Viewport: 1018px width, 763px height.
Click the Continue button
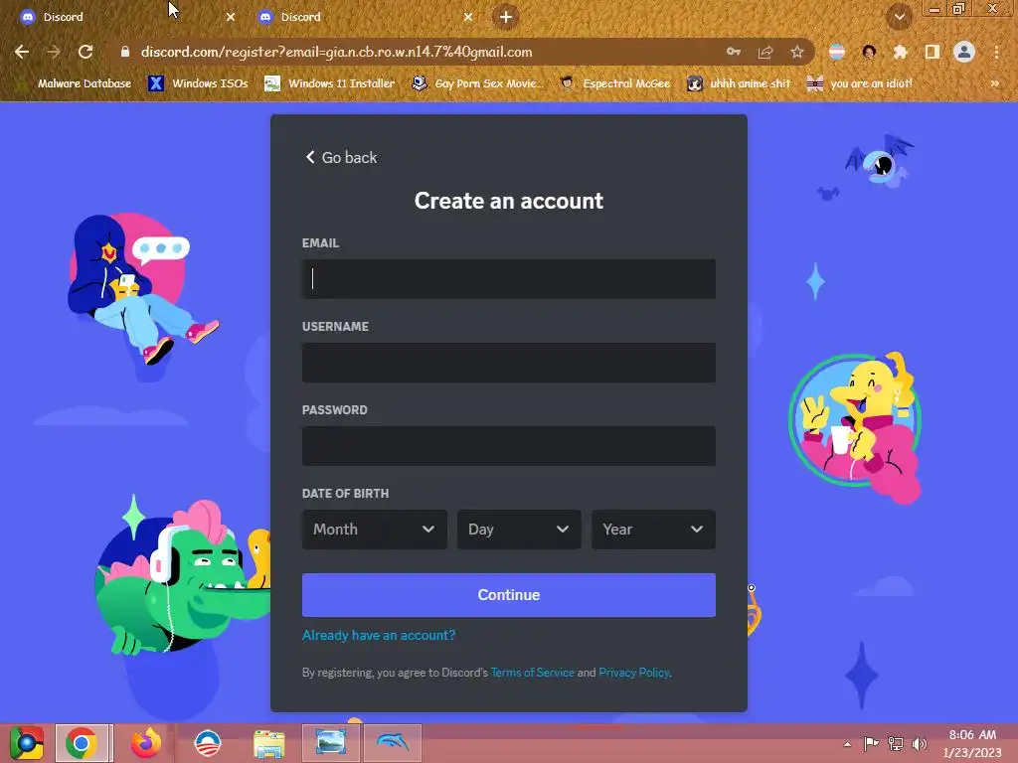pyautogui.click(x=509, y=595)
